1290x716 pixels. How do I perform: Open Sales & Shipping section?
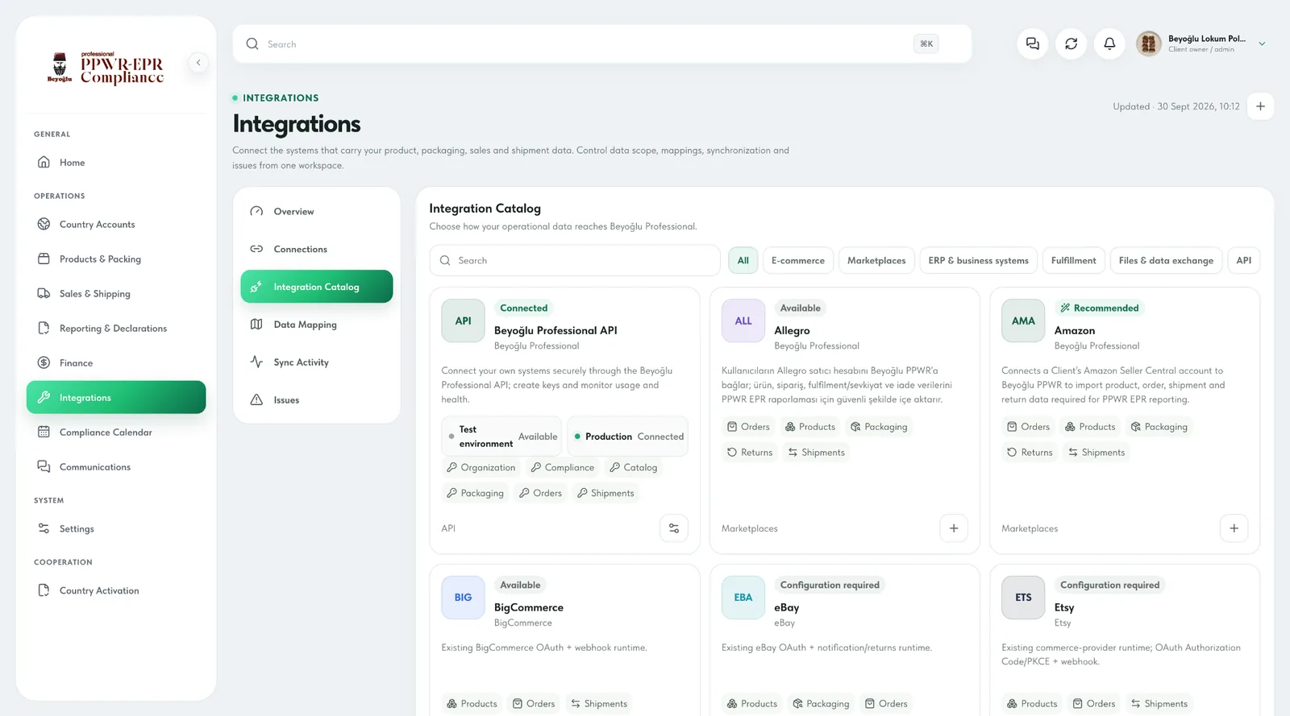(x=116, y=294)
